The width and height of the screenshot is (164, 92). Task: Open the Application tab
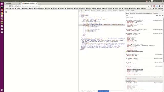pyautogui.click(x=121, y=11)
